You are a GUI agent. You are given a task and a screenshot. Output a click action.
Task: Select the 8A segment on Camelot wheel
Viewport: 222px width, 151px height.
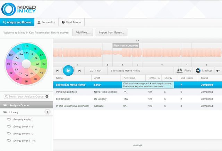coord(17,69)
